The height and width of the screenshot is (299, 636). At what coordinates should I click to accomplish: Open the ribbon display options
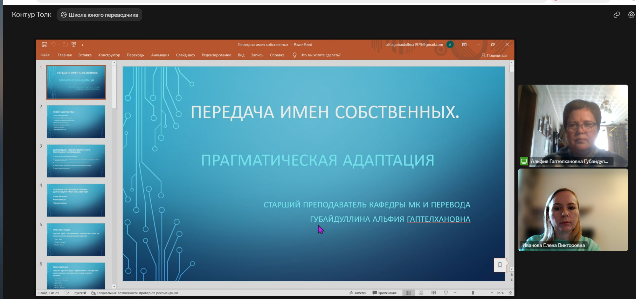coord(464,44)
